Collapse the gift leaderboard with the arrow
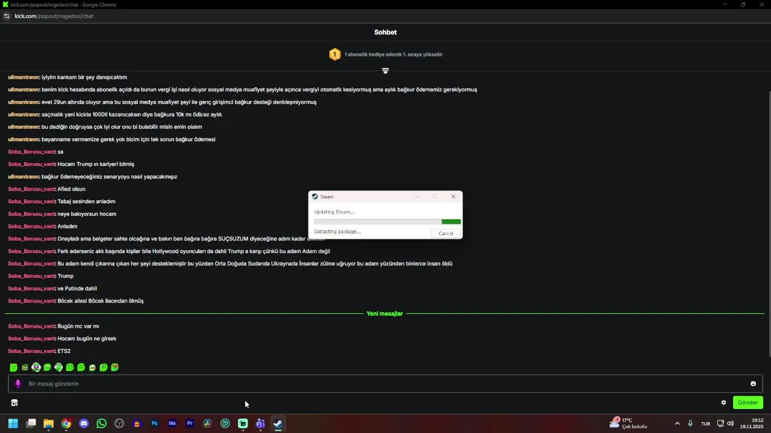This screenshot has height=433, width=771. [x=385, y=71]
